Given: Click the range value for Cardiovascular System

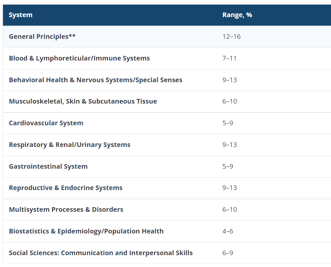Looking at the screenshot, I should click(227, 123).
